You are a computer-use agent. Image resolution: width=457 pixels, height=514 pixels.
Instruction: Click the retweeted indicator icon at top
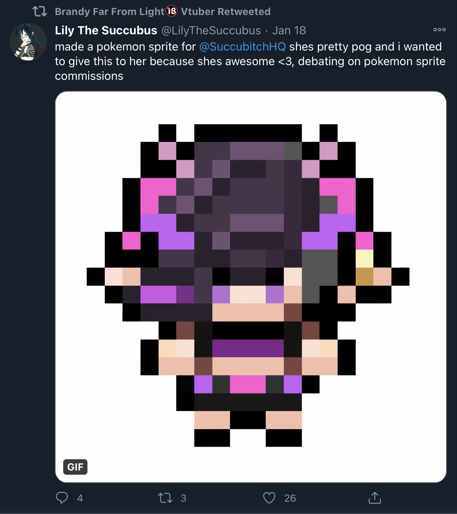pyautogui.click(x=40, y=12)
